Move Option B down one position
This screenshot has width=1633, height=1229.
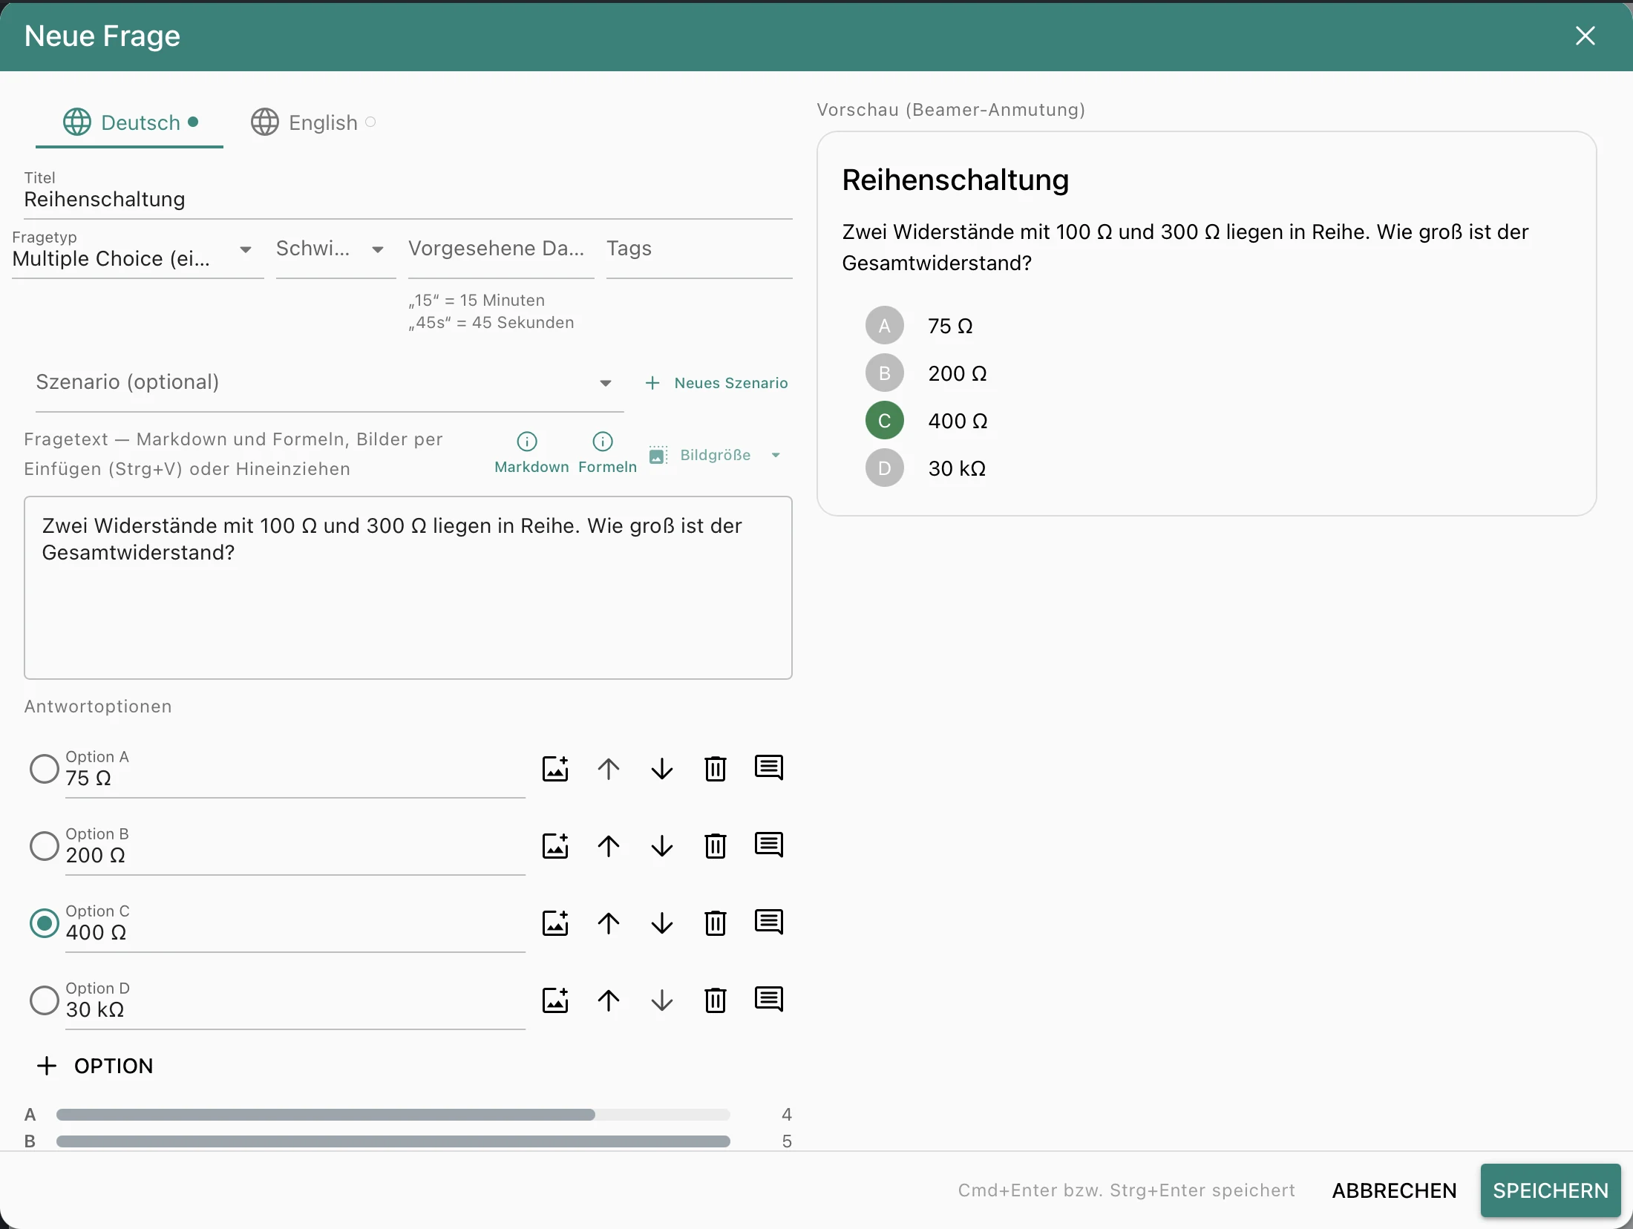(x=662, y=846)
